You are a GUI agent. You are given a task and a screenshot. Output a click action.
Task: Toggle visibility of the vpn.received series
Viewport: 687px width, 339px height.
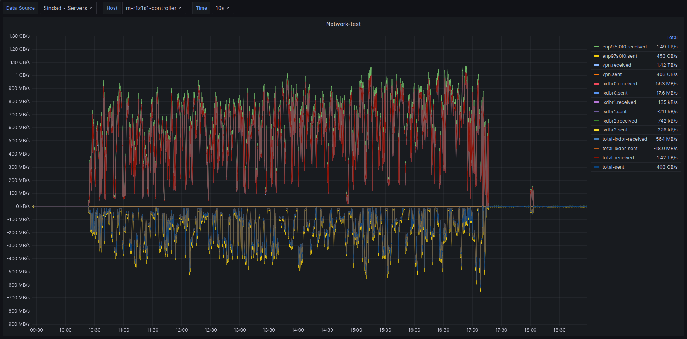pyautogui.click(x=616, y=65)
